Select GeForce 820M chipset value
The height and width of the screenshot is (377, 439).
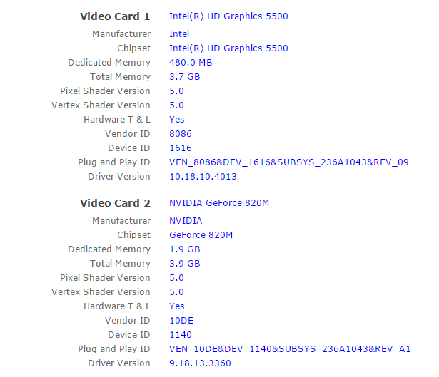click(x=201, y=234)
